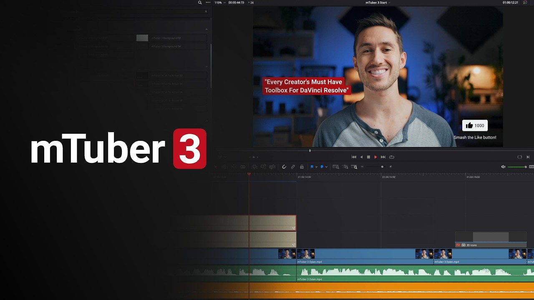Screen dimensions: 534x300
Task: Toggle the DIM audio button
Action: [531, 167]
